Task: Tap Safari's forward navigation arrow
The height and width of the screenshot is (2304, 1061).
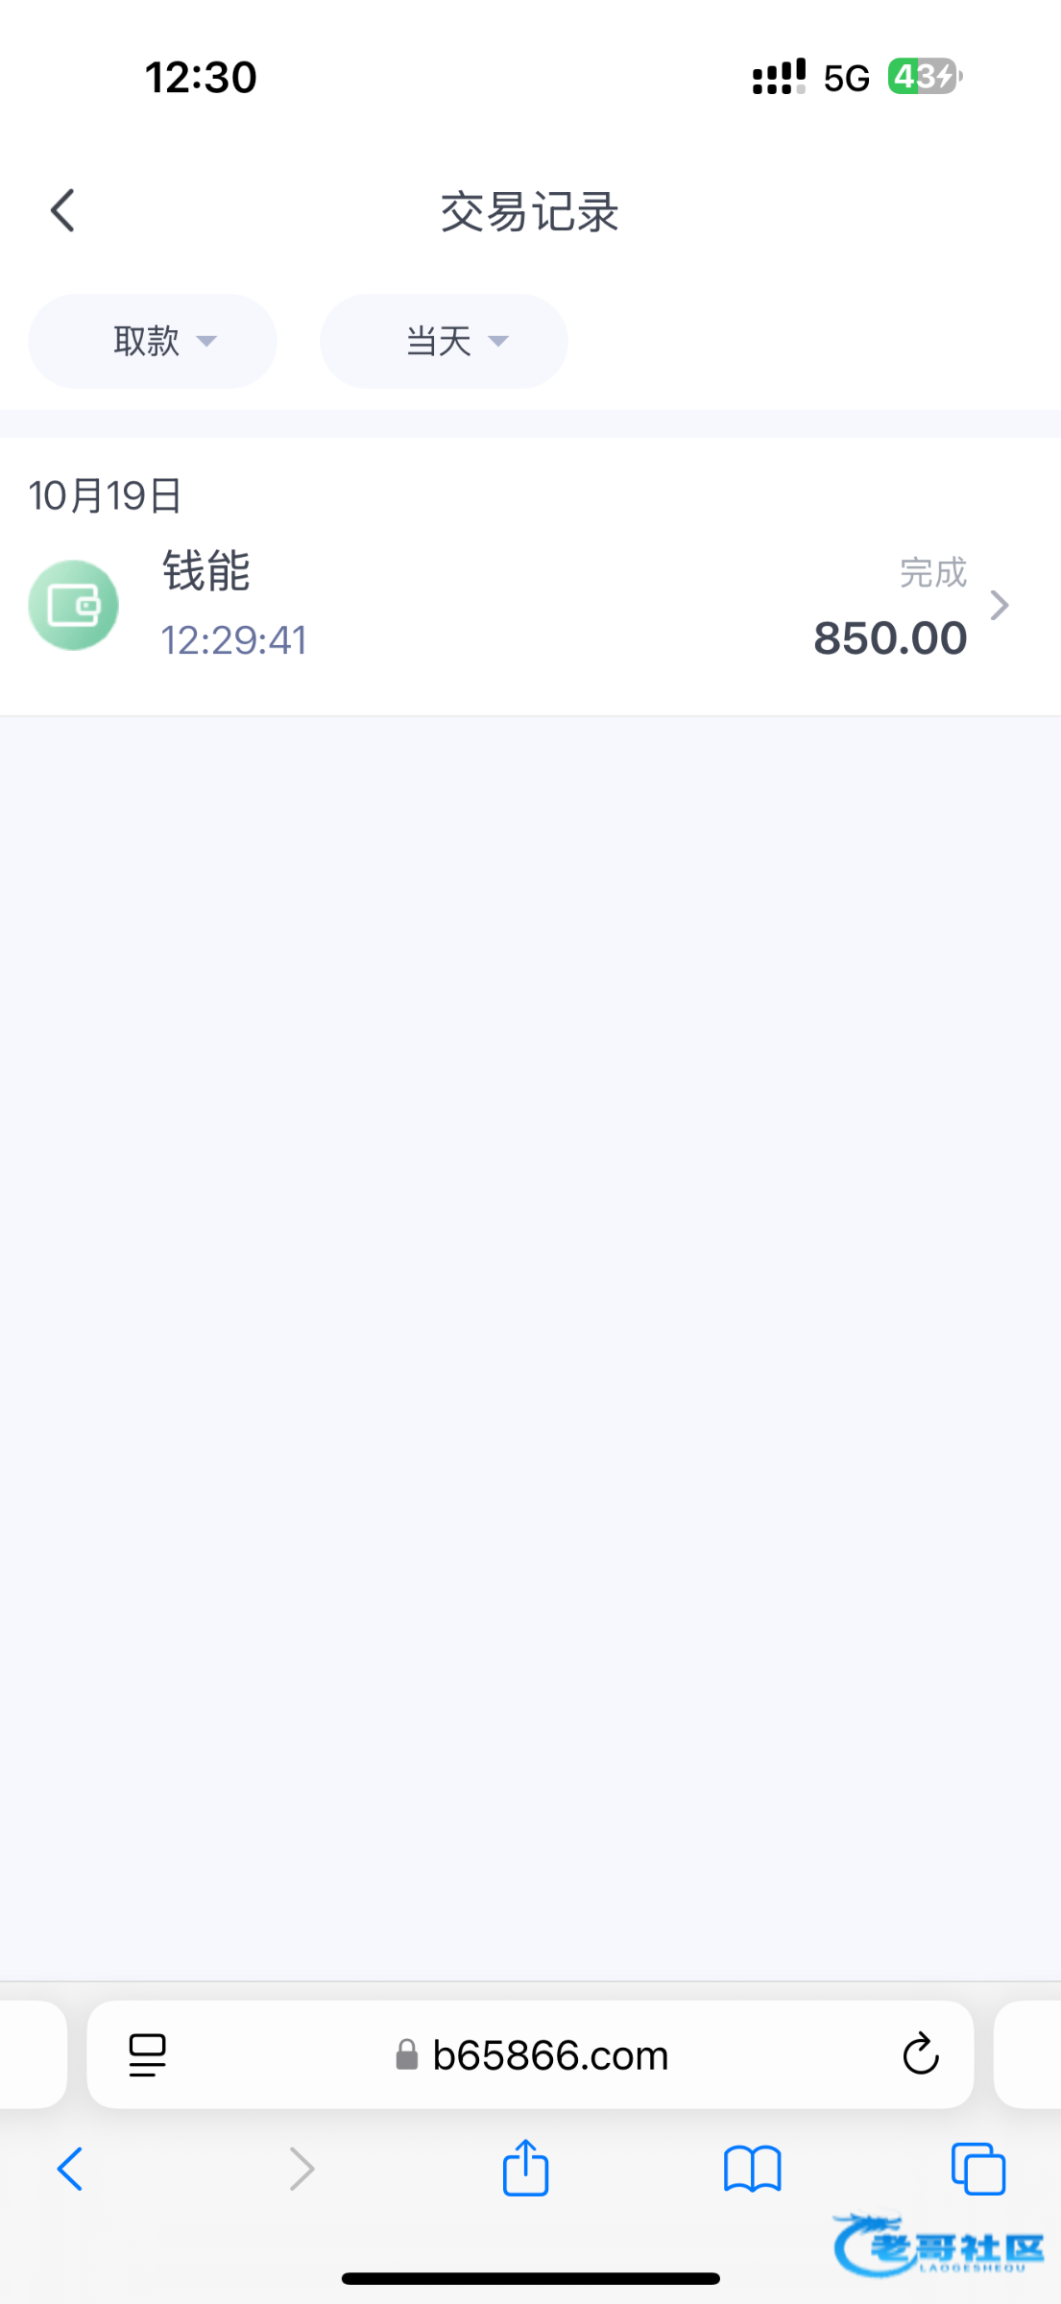Action: 301,2169
